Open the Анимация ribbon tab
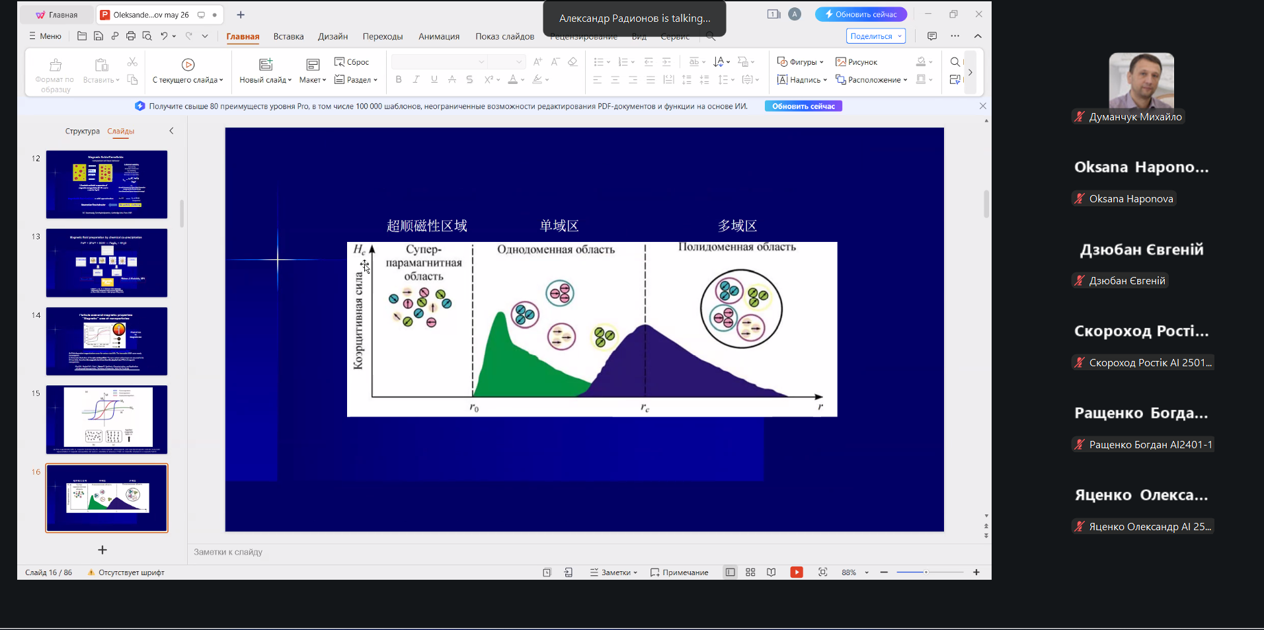1264x630 pixels. 439,36
